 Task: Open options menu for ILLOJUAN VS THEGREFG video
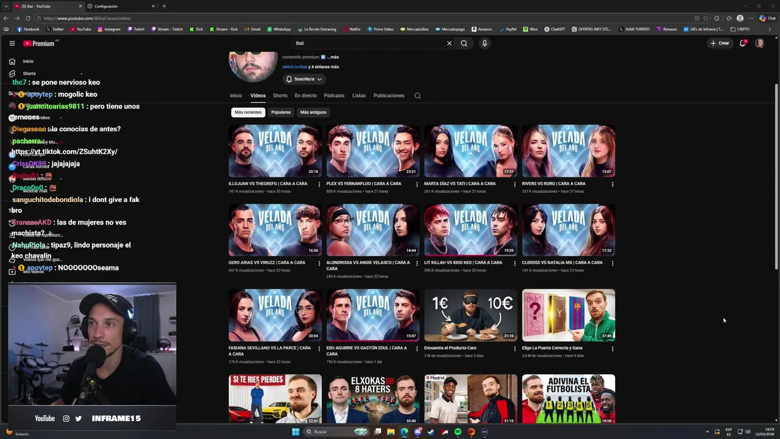coord(319,184)
